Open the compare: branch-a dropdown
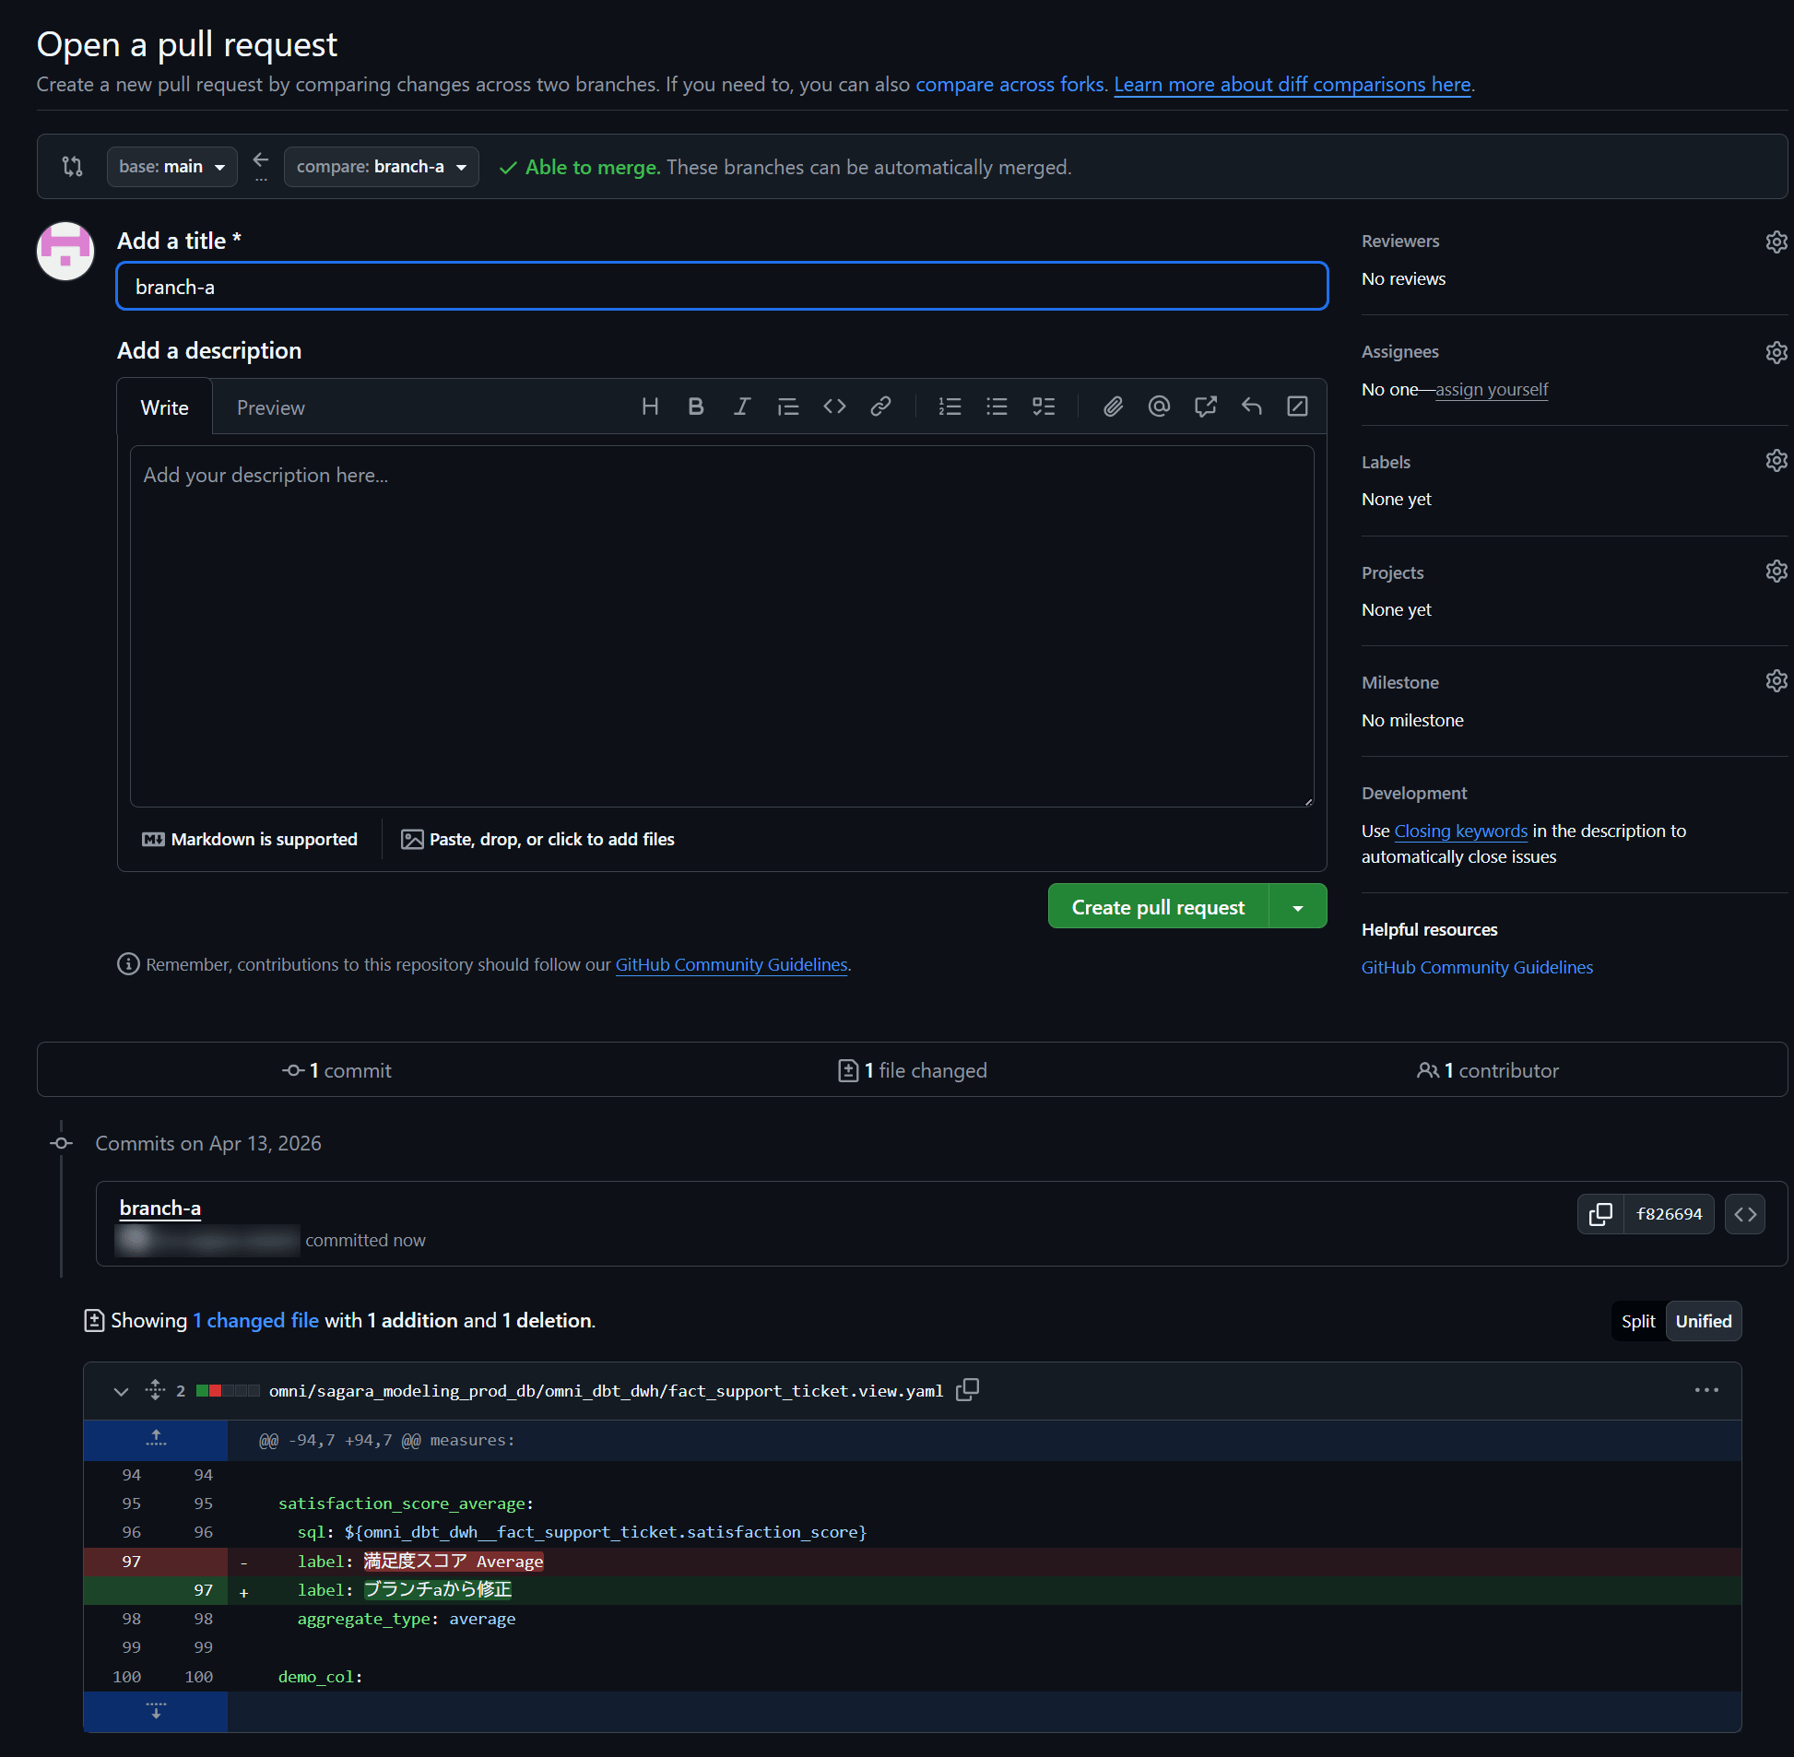This screenshot has height=1757, width=1794. (380, 167)
